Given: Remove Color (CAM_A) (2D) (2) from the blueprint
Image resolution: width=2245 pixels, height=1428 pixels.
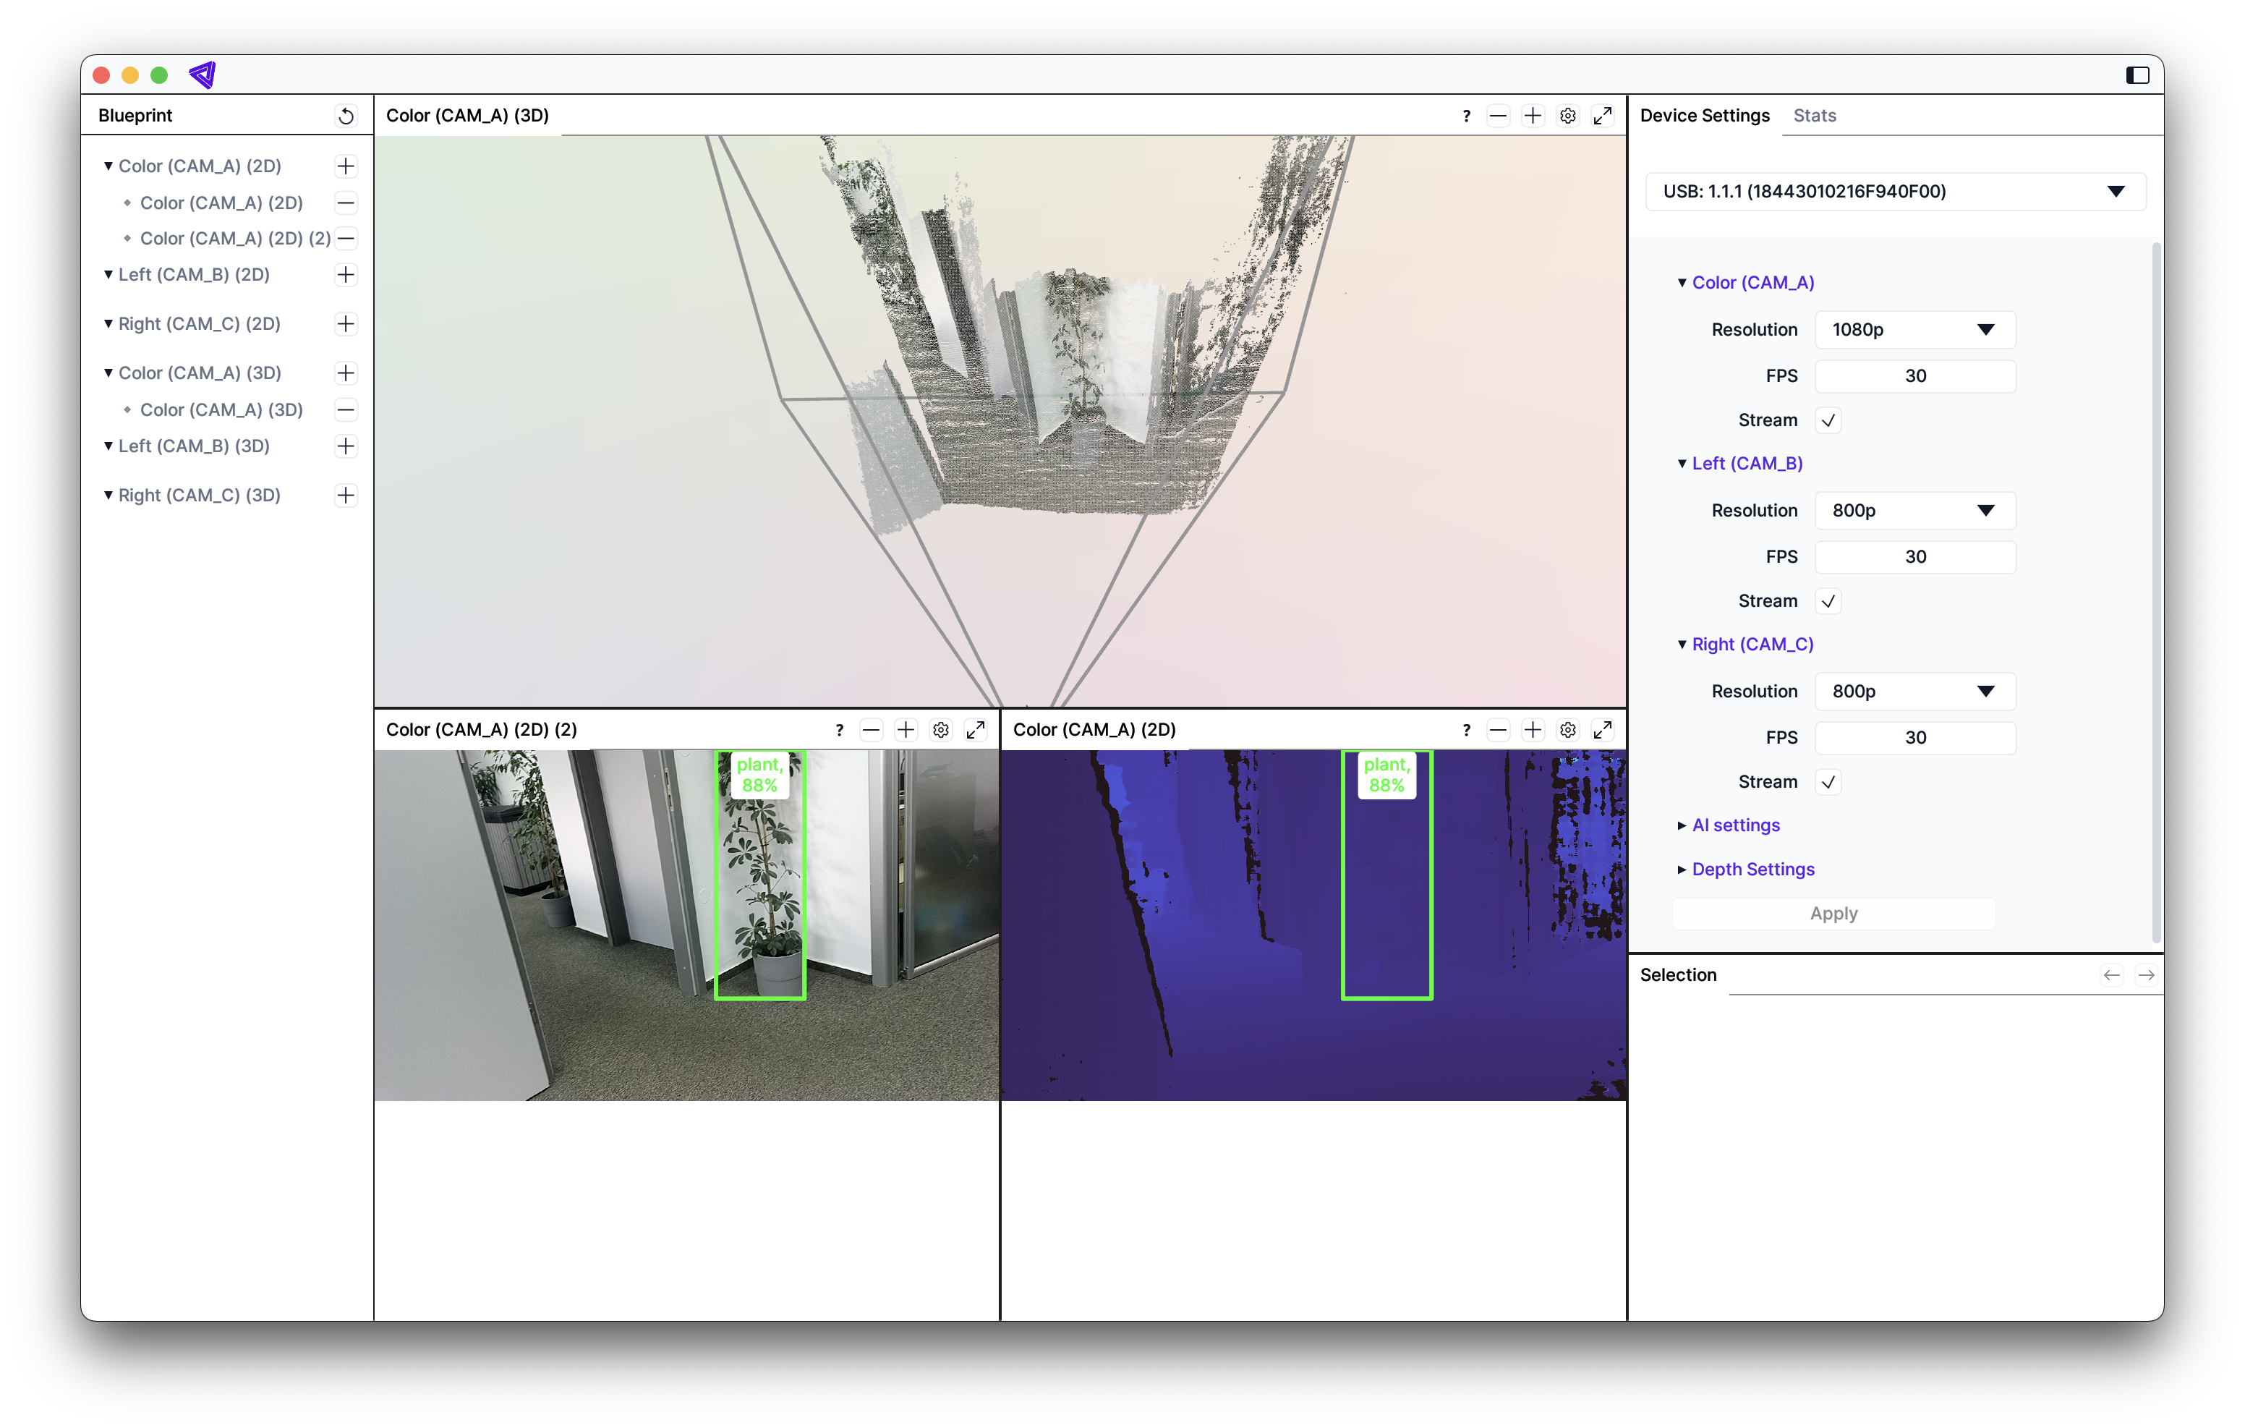Looking at the screenshot, I should point(346,239).
